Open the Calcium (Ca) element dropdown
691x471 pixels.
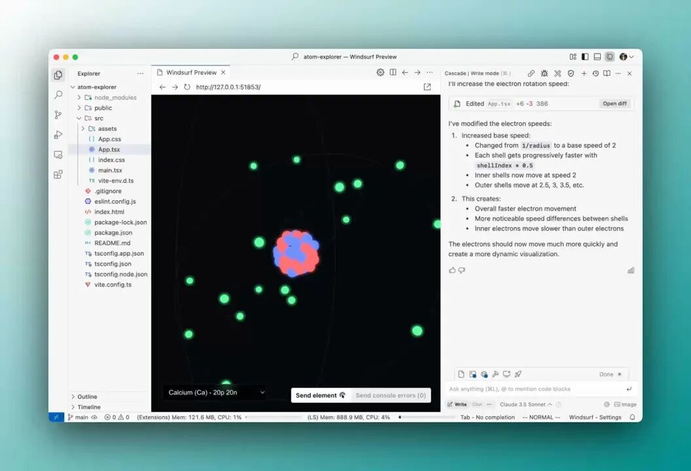pos(216,392)
